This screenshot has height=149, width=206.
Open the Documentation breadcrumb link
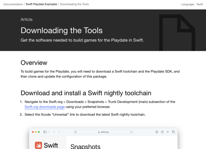[13, 4]
